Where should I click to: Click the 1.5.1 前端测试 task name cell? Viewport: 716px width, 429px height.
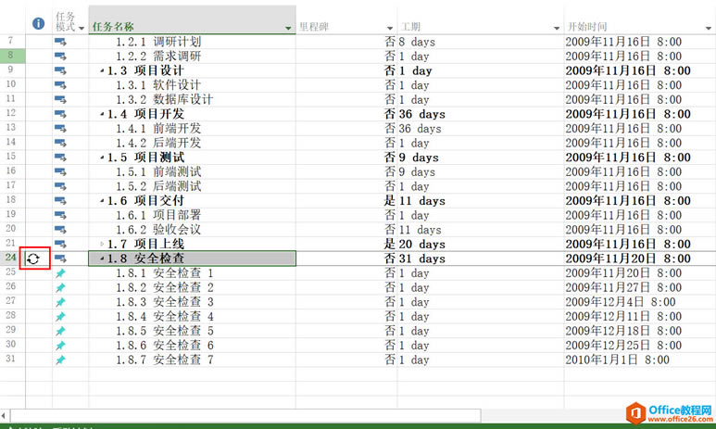[x=193, y=171]
